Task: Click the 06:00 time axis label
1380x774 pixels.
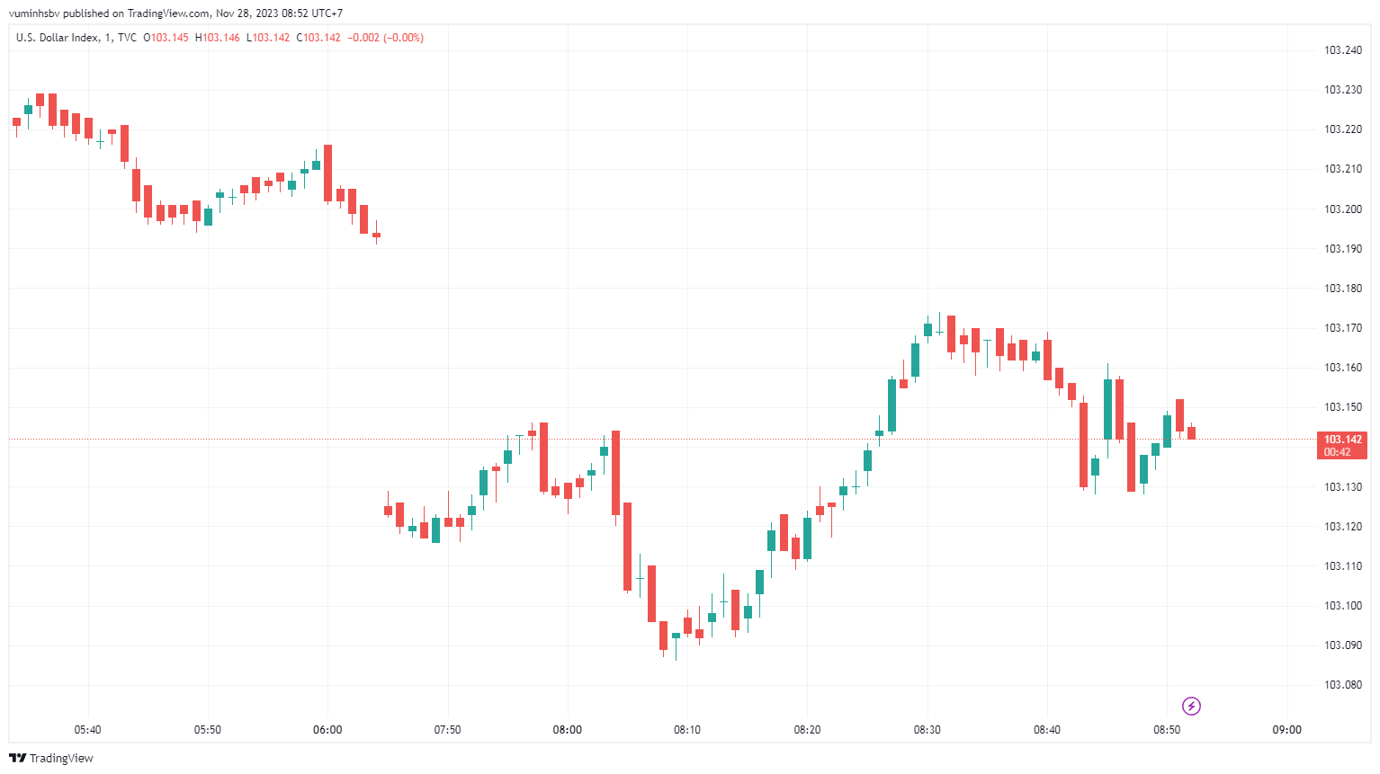Action: tap(327, 730)
